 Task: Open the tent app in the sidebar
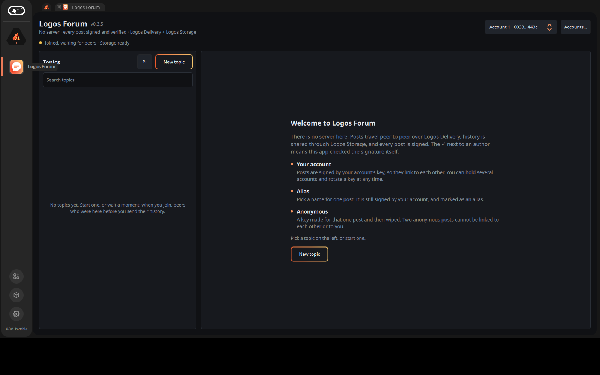tap(16, 37)
